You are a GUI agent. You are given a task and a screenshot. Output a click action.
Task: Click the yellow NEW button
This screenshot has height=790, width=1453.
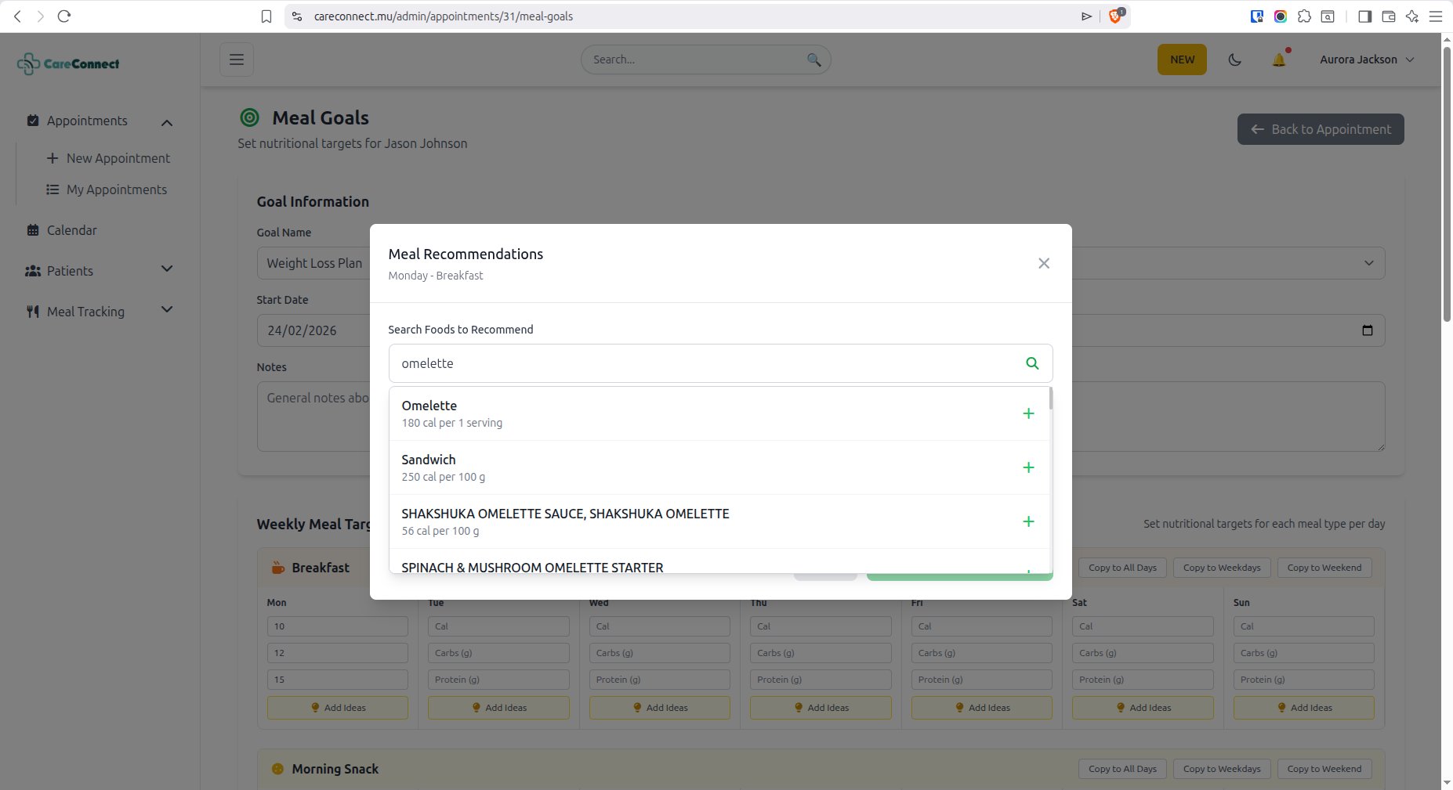pyautogui.click(x=1181, y=60)
